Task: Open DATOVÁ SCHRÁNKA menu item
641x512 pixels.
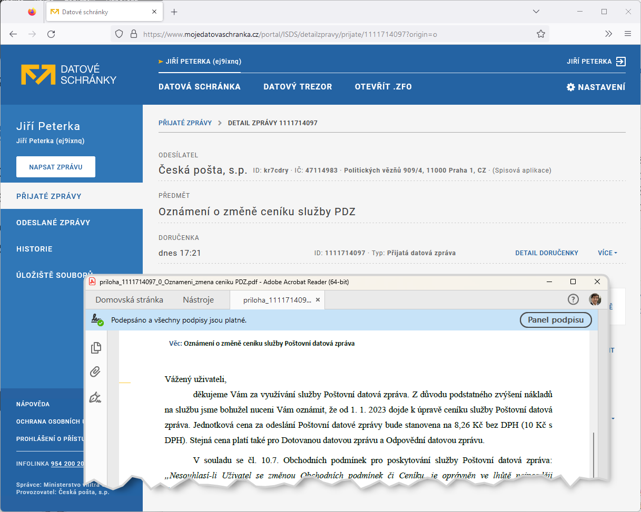Action: [200, 87]
